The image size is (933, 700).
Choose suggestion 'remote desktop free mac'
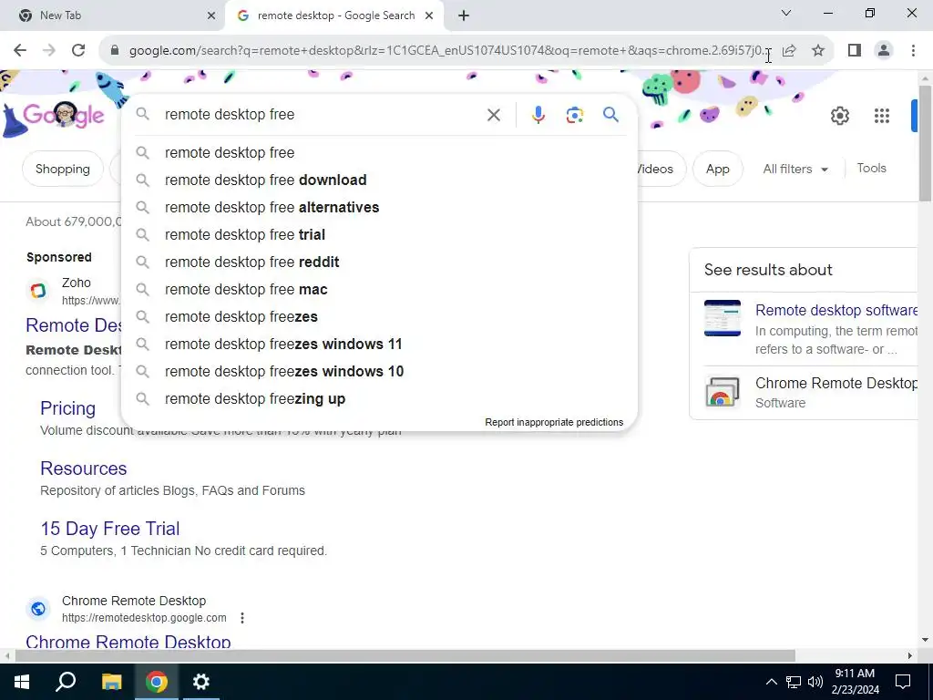point(380,289)
